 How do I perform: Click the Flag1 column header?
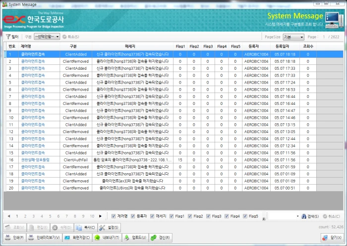coord(180,46)
